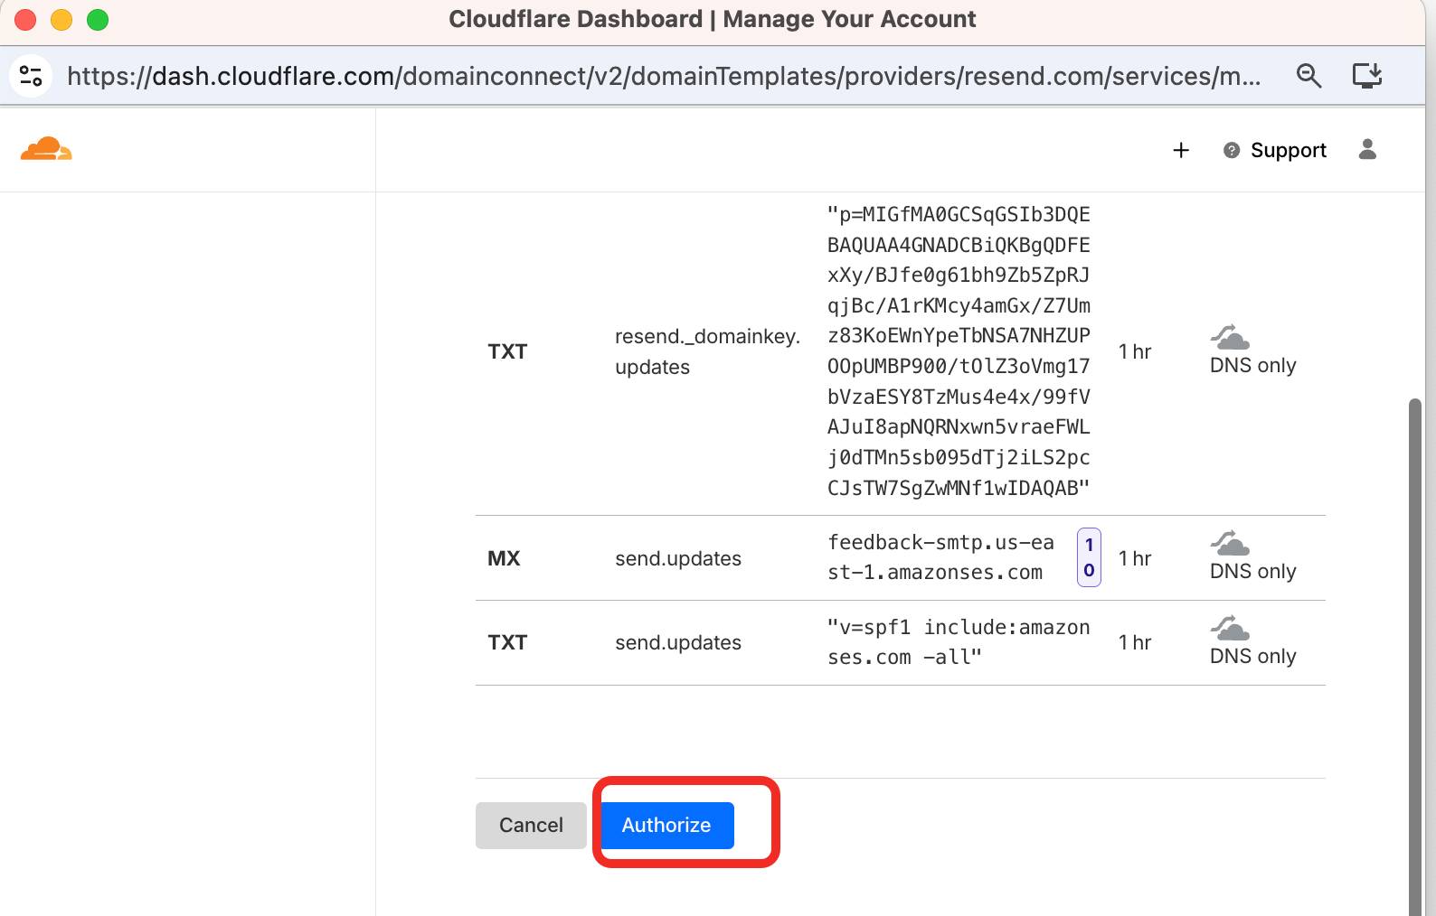Click the Cloudflare logo
The image size is (1436, 916).
click(46, 149)
